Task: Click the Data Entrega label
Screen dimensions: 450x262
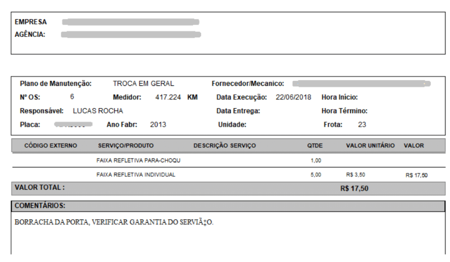Action: tap(238, 111)
